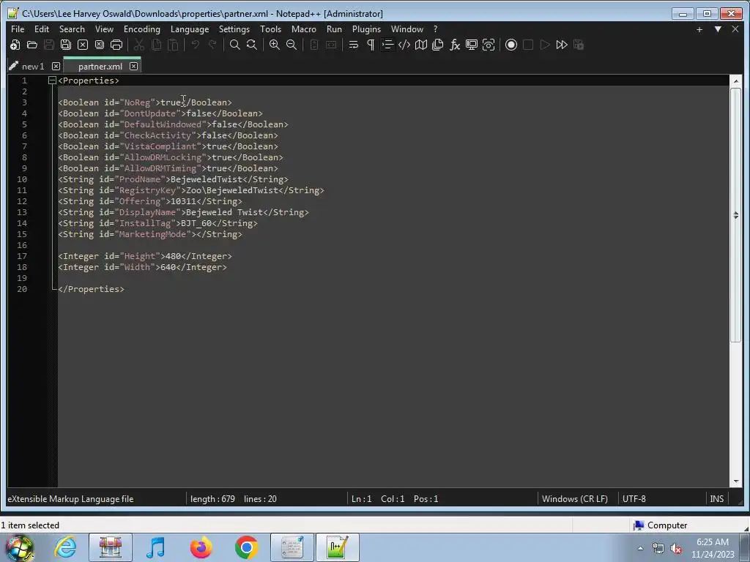This screenshot has height=562, width=750.
Task: Create a new document with the New icon
Action: (x=15, y=45)
